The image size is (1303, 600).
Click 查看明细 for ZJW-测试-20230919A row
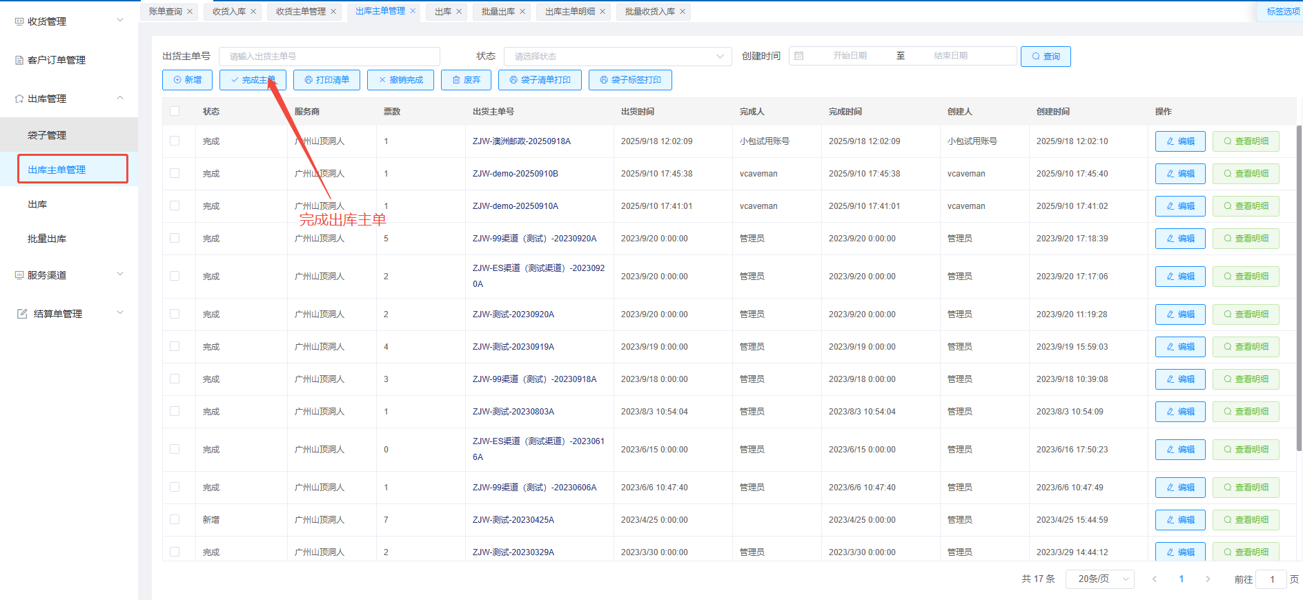[x=1246, y=347]
